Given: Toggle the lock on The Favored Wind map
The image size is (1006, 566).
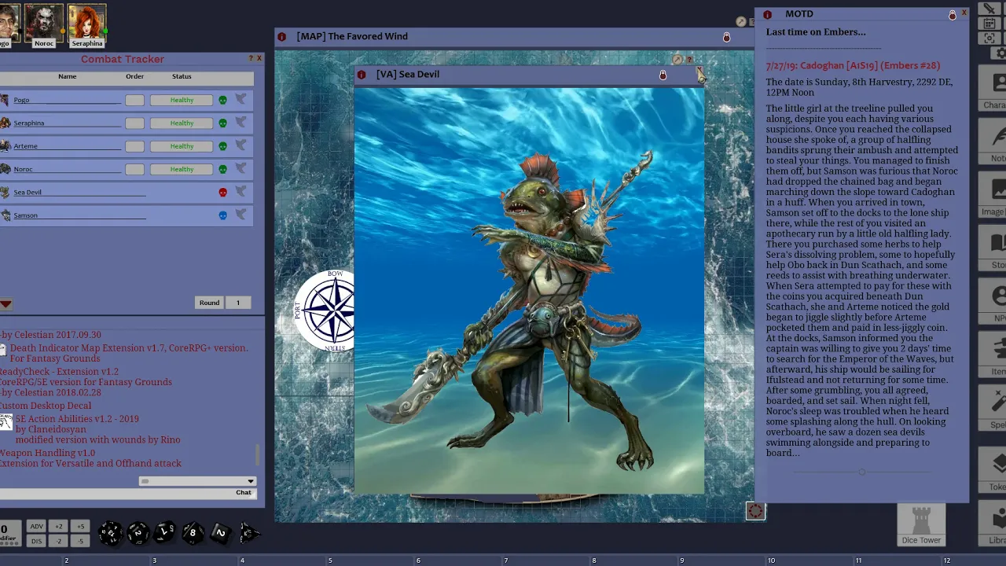Looking at the screenshot, I should click(x=726, y=37).
